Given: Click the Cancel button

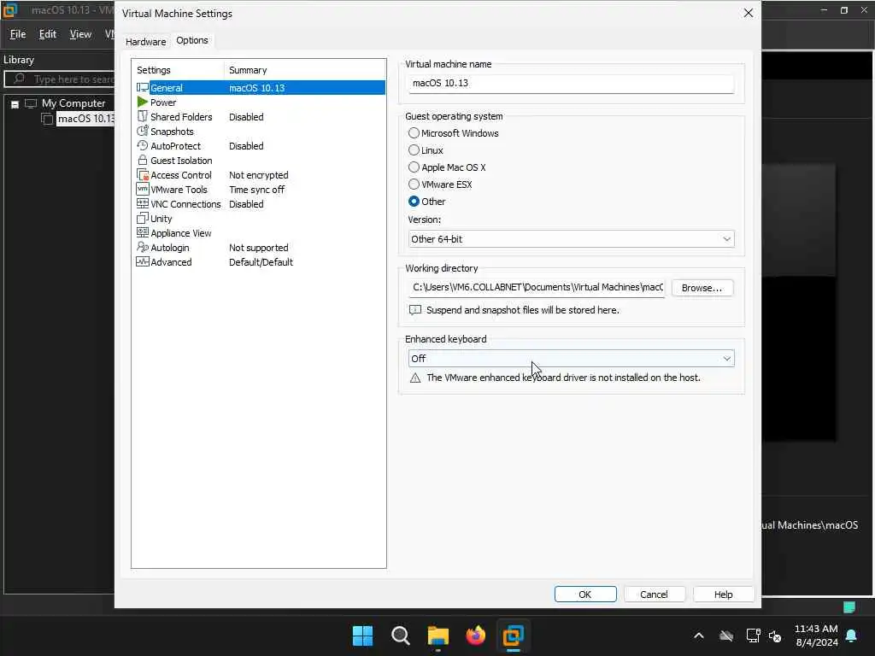Looking at the screenshot, I should tap(654, 594).
